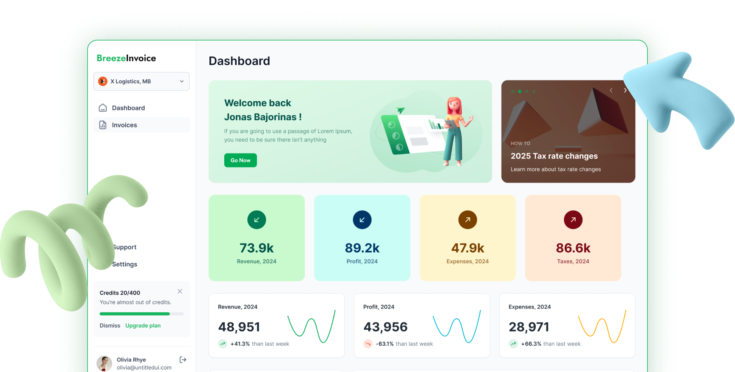Click the 43,956 profit figure
Image resolution: width=735 pixels, height=372 pixels.
tap(385, 327)
